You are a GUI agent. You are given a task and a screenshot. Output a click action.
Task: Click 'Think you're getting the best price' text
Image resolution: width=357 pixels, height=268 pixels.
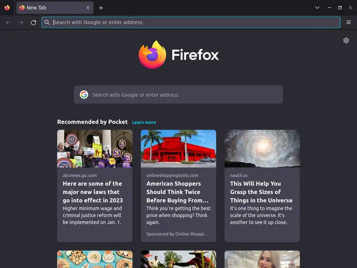click(x=178, y=215)
